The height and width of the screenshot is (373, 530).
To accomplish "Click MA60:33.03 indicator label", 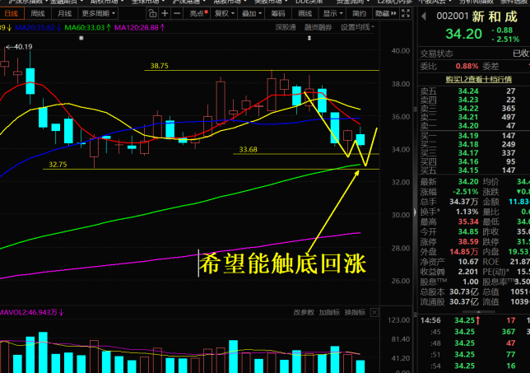I will click(87, 27).
